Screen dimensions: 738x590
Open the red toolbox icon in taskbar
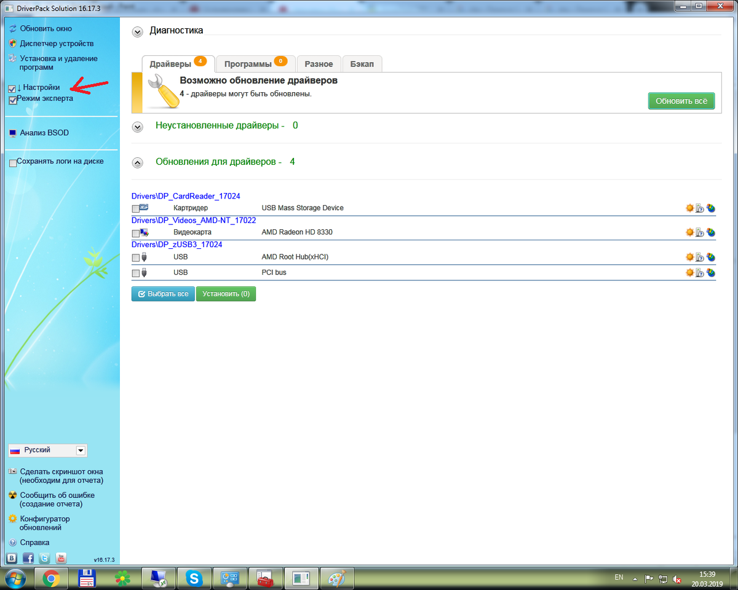coord(266,578)
